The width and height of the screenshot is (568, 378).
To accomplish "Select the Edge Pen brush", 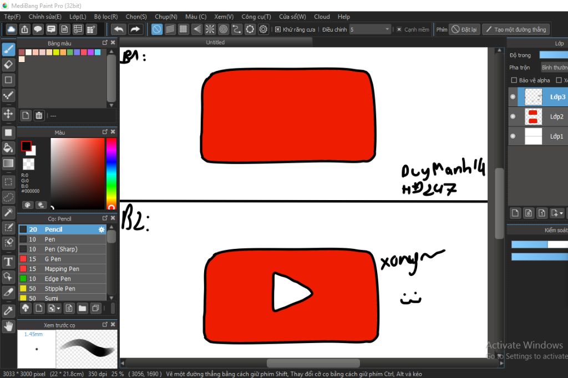I will tap(62, 279).
